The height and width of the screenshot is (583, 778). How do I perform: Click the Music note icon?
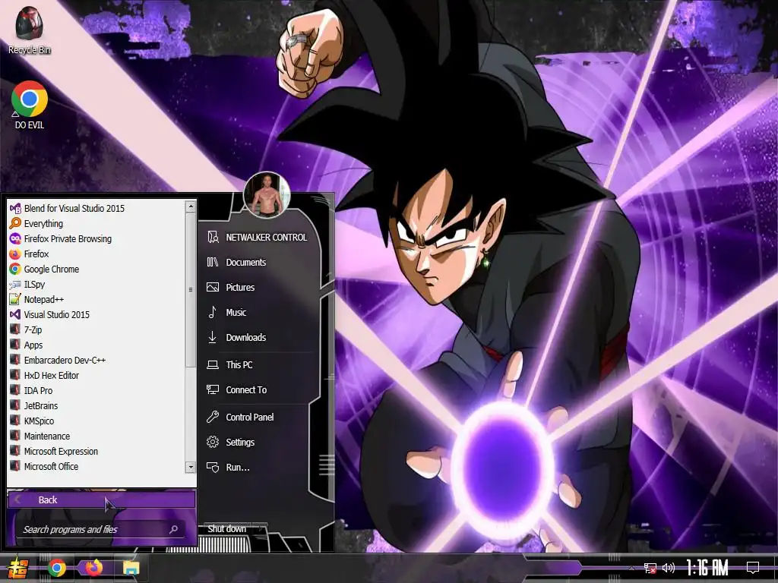pos(213,312)
